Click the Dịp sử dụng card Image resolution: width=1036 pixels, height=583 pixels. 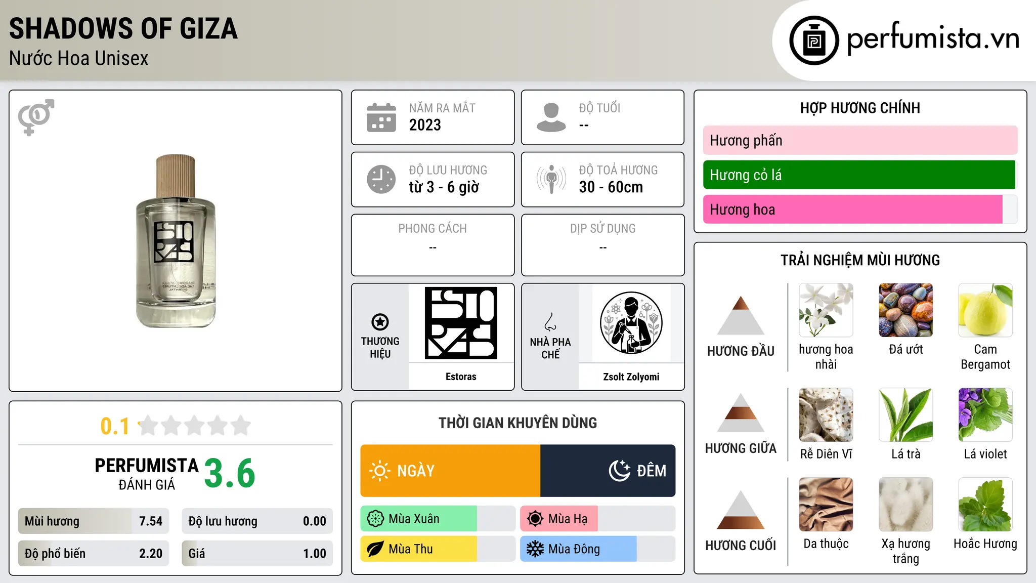point(602,245)
